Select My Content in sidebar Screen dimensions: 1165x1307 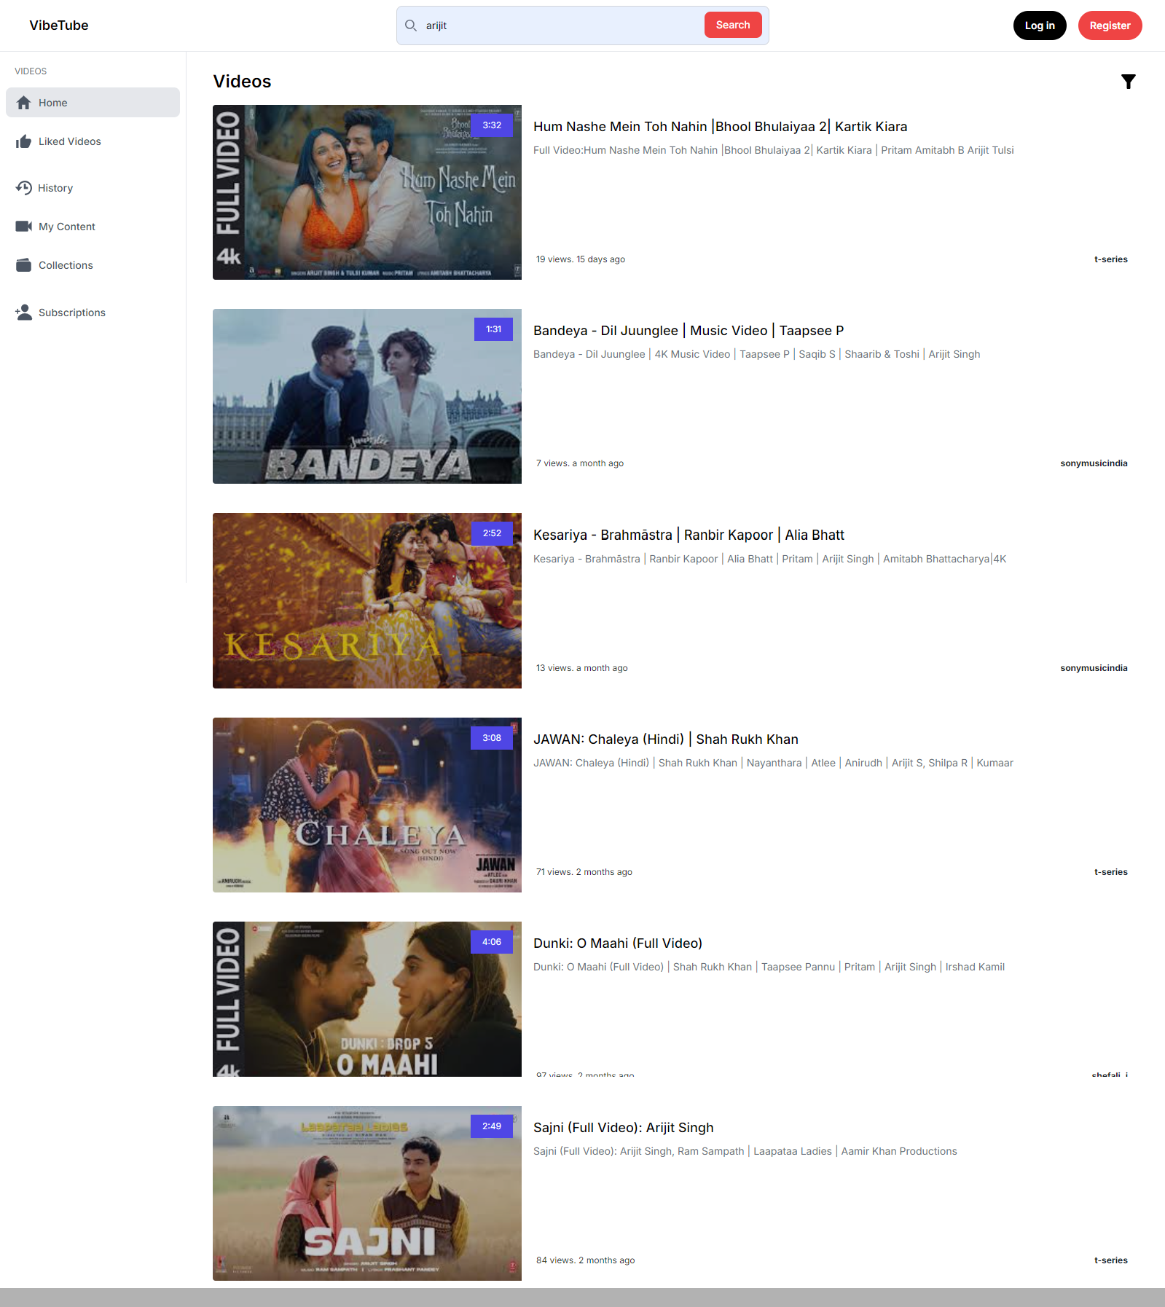(x=93, y=227)
